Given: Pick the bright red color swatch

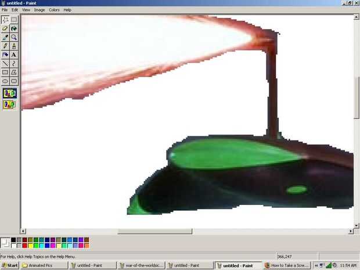Looking at the screenshot, I should pyautogui.click(x=25, y=246).
